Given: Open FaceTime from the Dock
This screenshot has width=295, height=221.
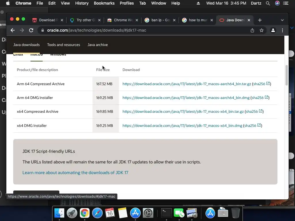Looking at the screenshot, I should point(179,213).
